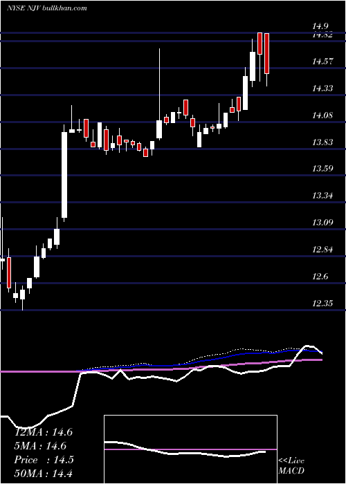Click the last red candlestick on the chart
Screen dimensions: 346x484
(266, 54)
